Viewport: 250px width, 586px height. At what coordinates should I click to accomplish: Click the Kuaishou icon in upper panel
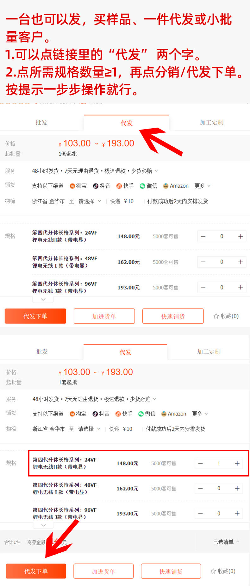(x=119, y=186)
